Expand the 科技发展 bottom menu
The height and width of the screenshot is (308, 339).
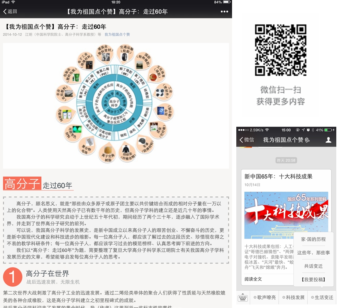293,298
